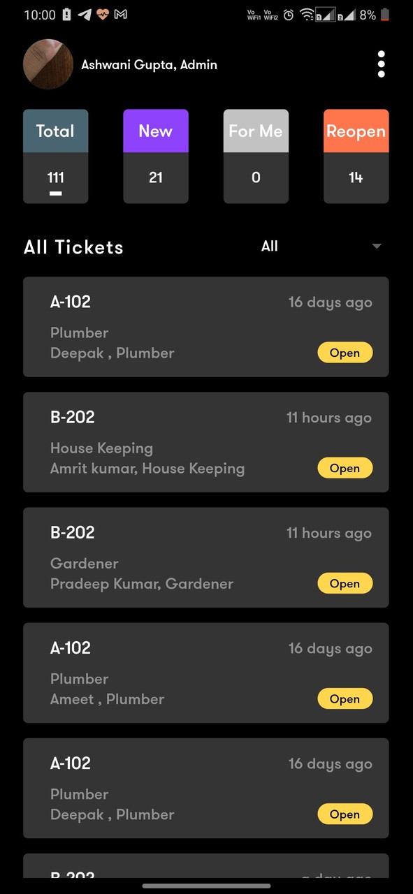Open the All tickets filter dropdown
The width and height of the screenshot is (413, 894).
[x=269, y=246]
